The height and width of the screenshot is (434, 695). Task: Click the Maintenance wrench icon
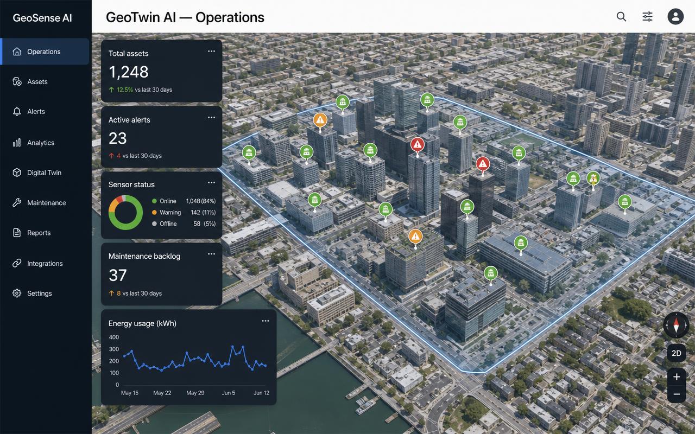(x=17, y=203)
